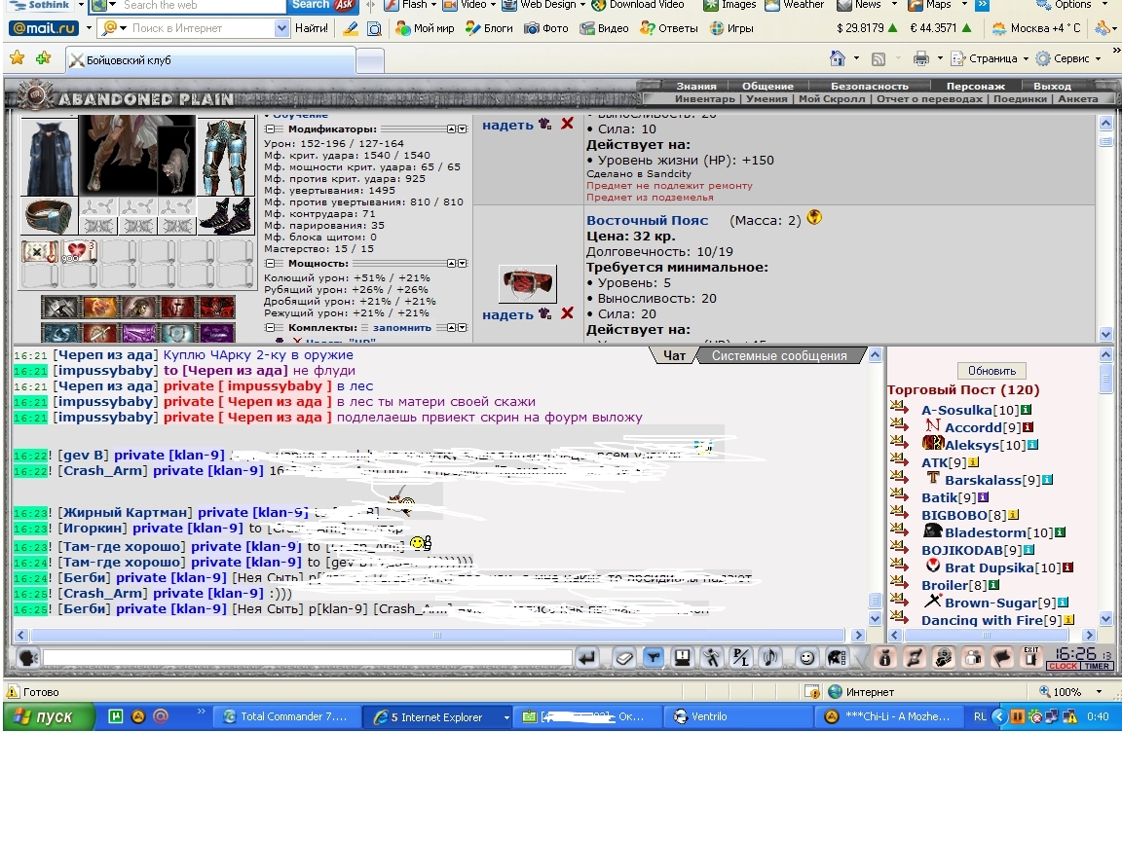Click the helmet list icon in chat bar
This screenshot has width=1122, height=841.
[837, 657]
